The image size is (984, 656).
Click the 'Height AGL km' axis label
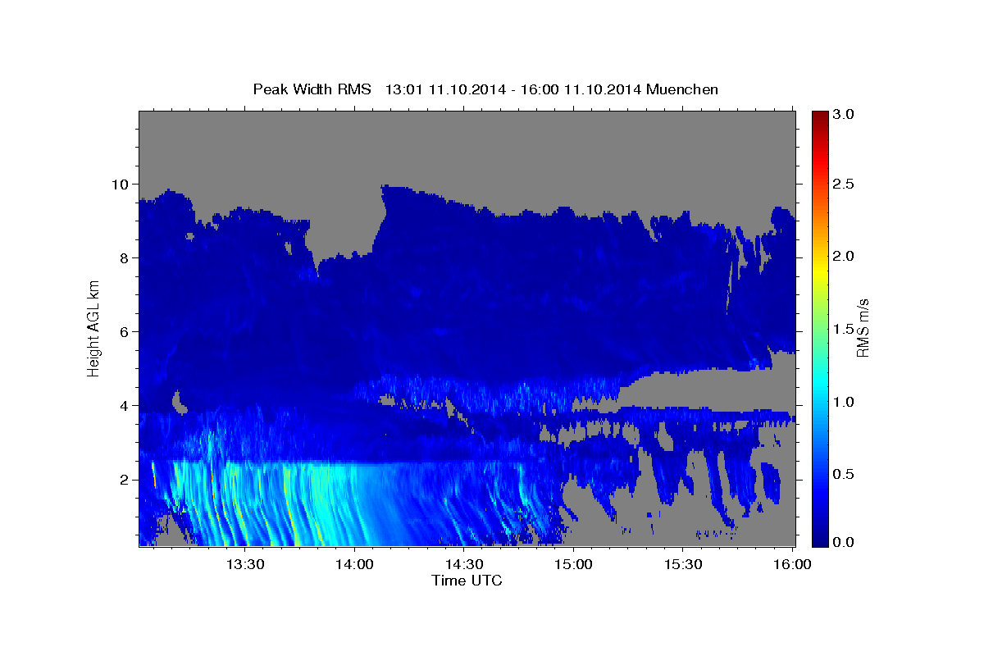[94, 329]
